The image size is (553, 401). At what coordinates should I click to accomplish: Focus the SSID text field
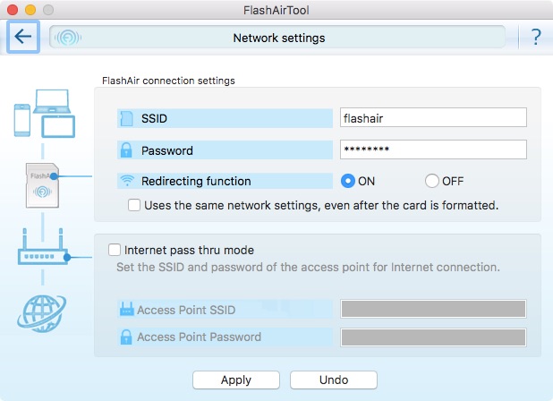pos(433,118)
